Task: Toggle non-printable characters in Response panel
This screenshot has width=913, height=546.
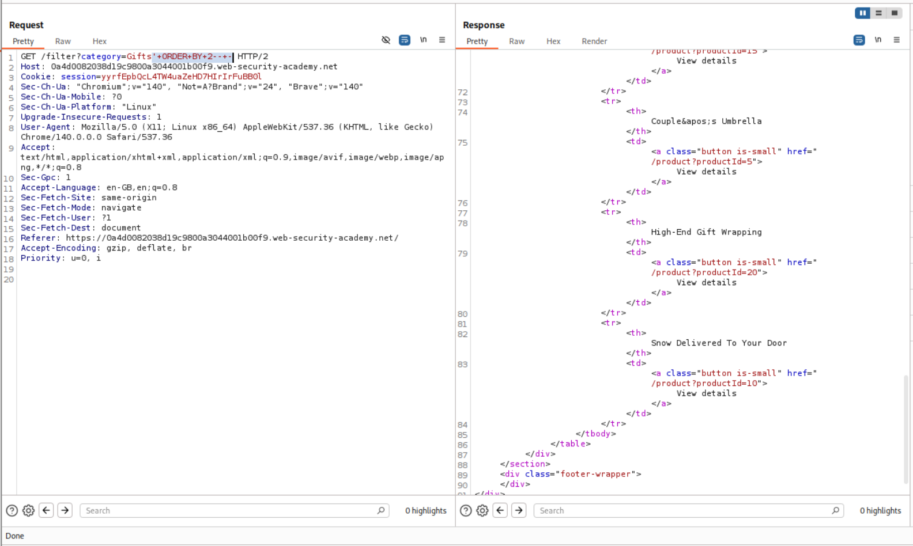Action: 878,40
